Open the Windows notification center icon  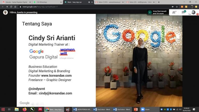pyautogui.click(x=194, y=109)
